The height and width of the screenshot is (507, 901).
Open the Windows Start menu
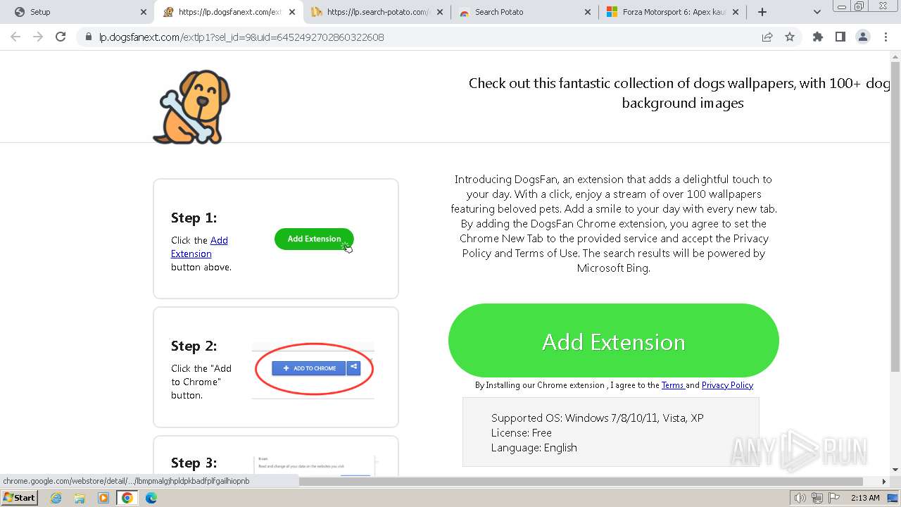click(19, 497)
